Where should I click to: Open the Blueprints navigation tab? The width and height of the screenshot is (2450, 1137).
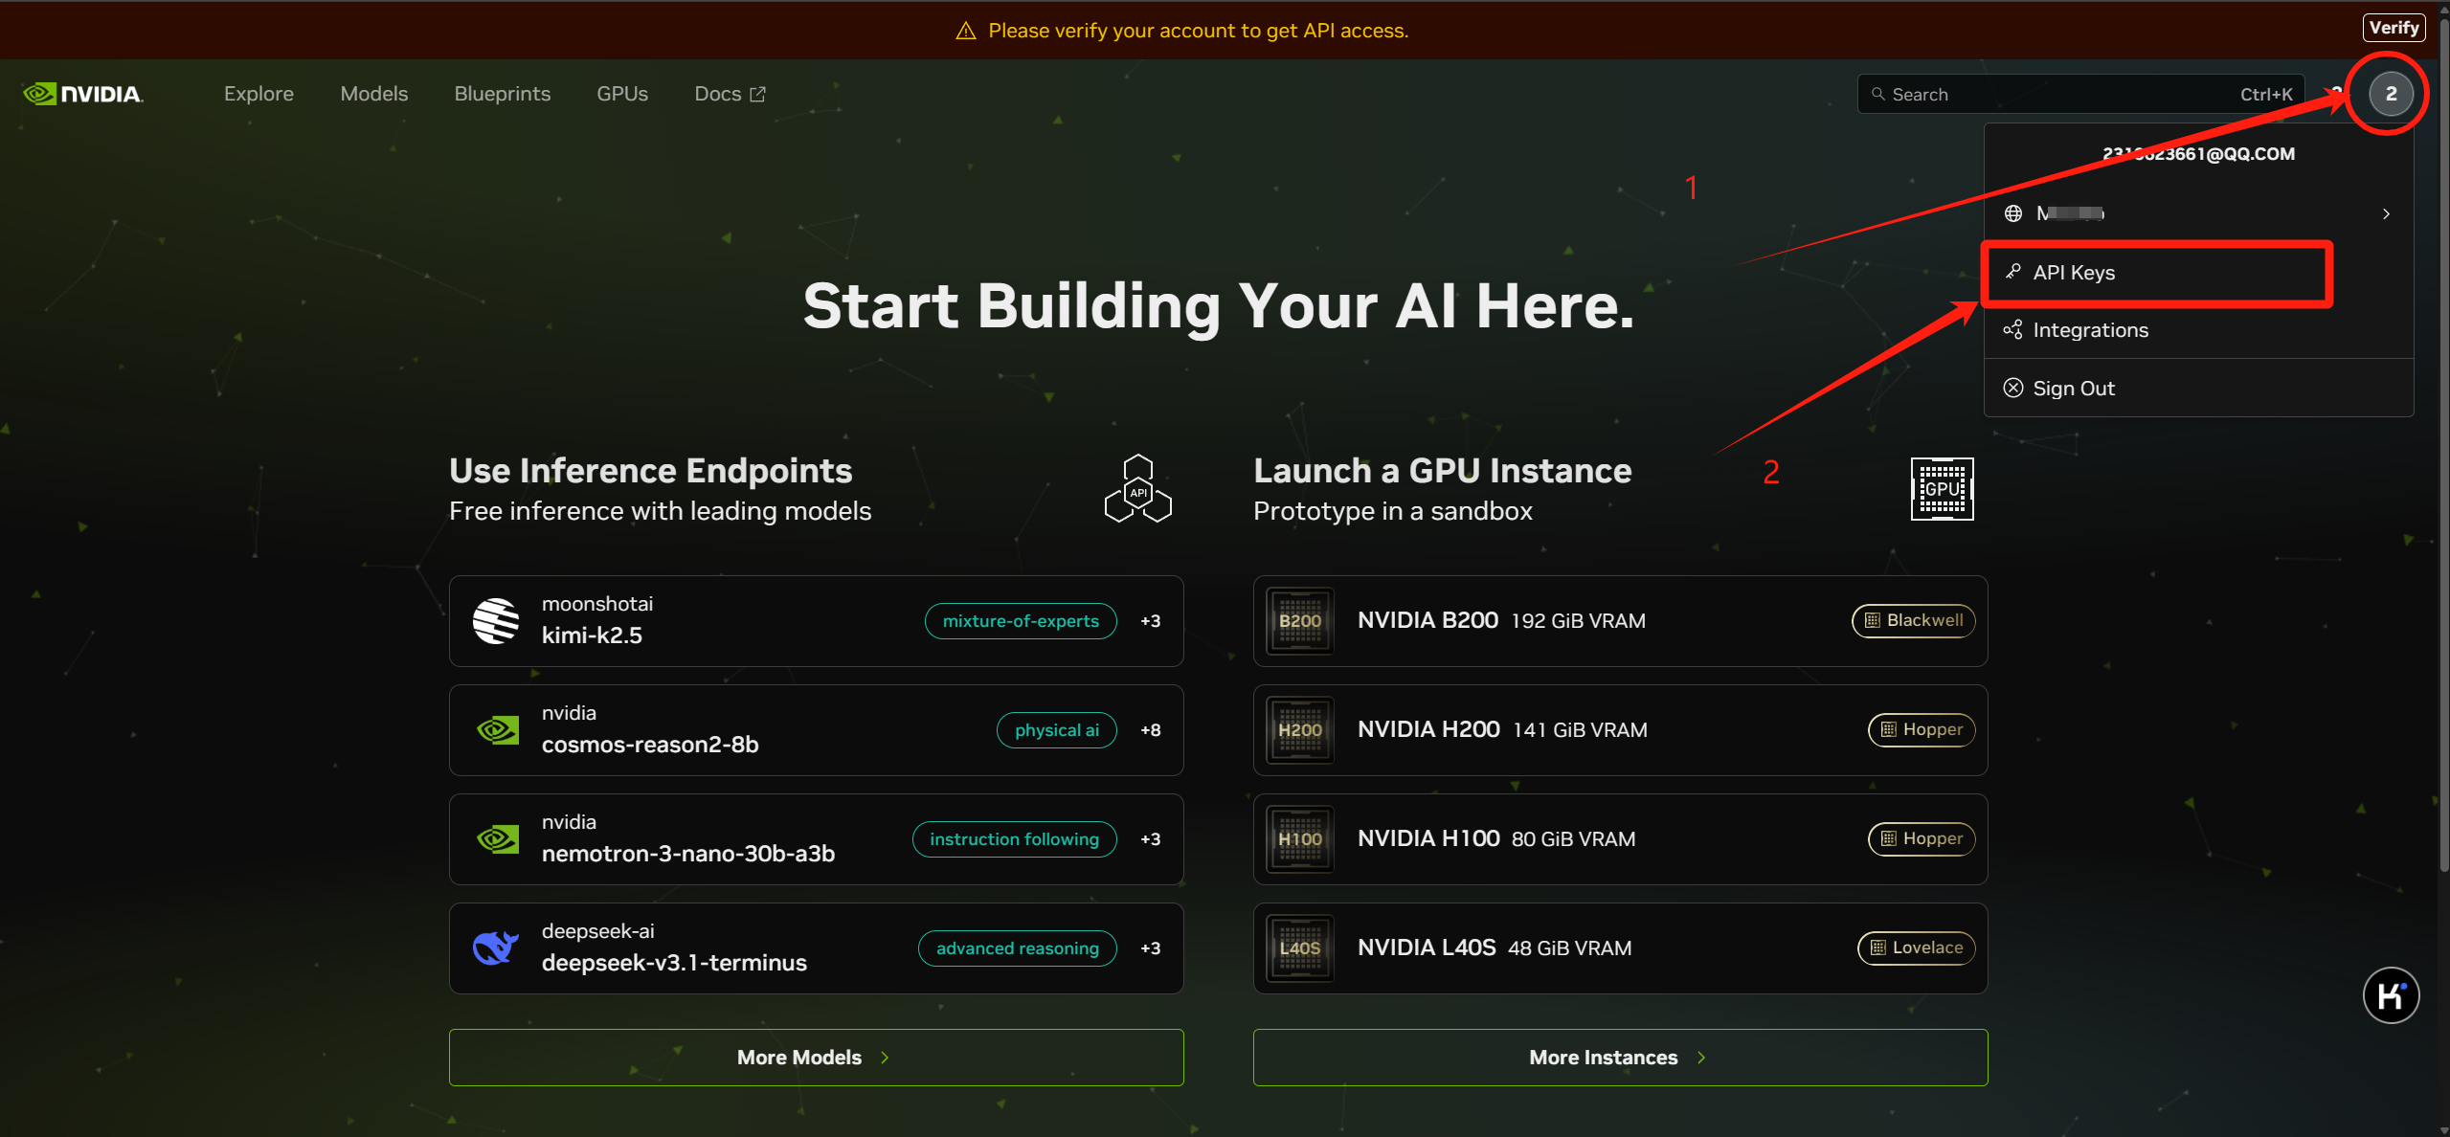[x=502, y=94]
